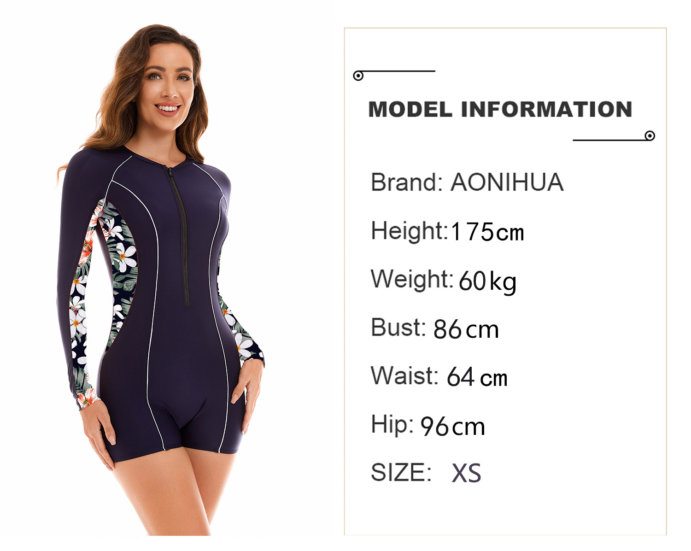This screenshot has height=551, width=691.
Task: Click the circle ornament above the heading
Action: click(358, 76)
